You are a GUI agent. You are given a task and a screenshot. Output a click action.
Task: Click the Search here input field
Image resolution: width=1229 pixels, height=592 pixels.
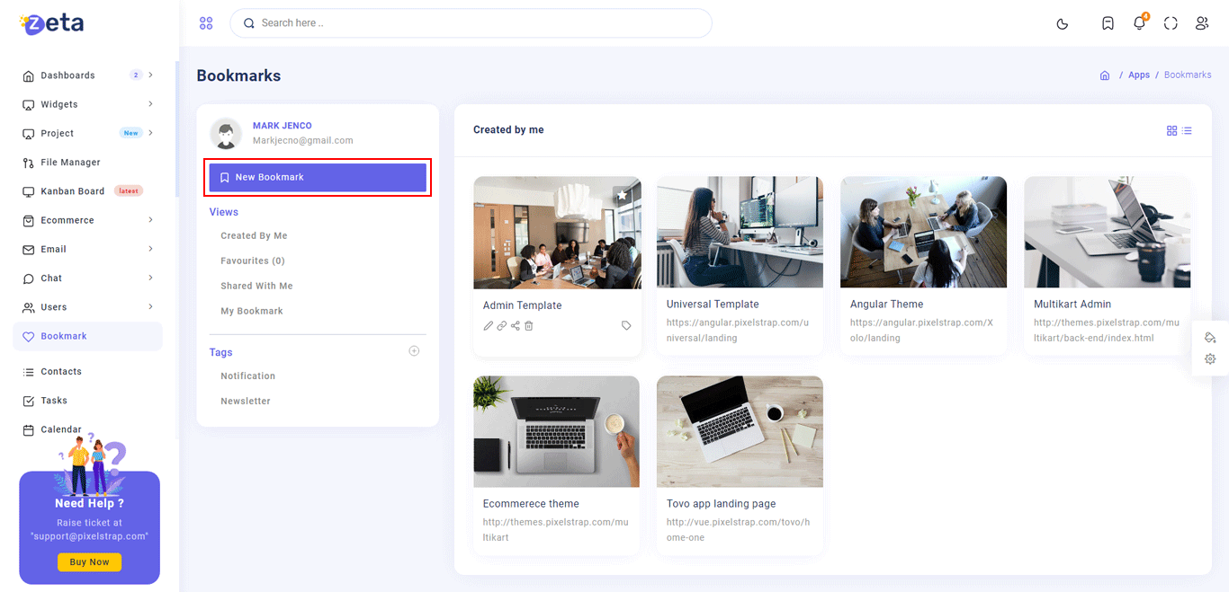pos(477,23)
